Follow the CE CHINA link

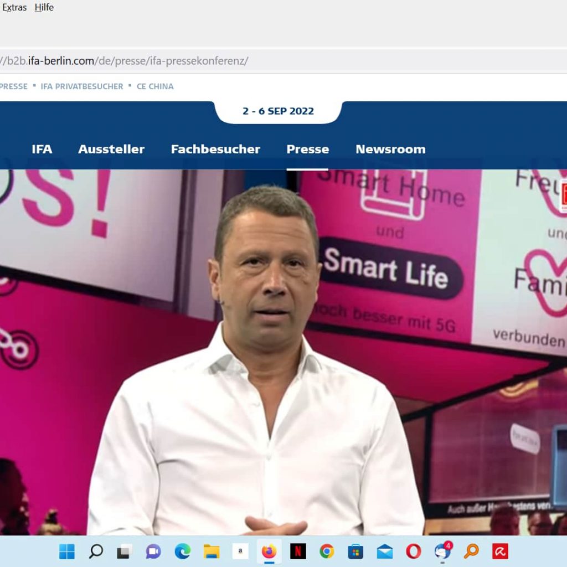(155, 86)
